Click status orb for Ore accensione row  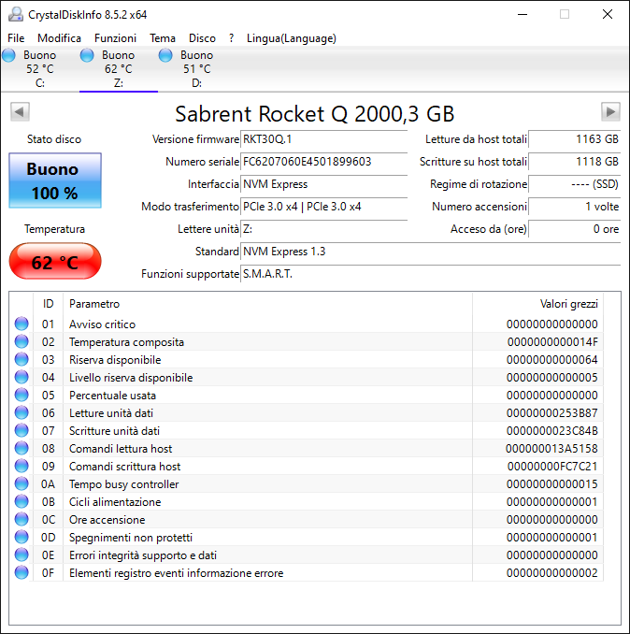[21, 520]
